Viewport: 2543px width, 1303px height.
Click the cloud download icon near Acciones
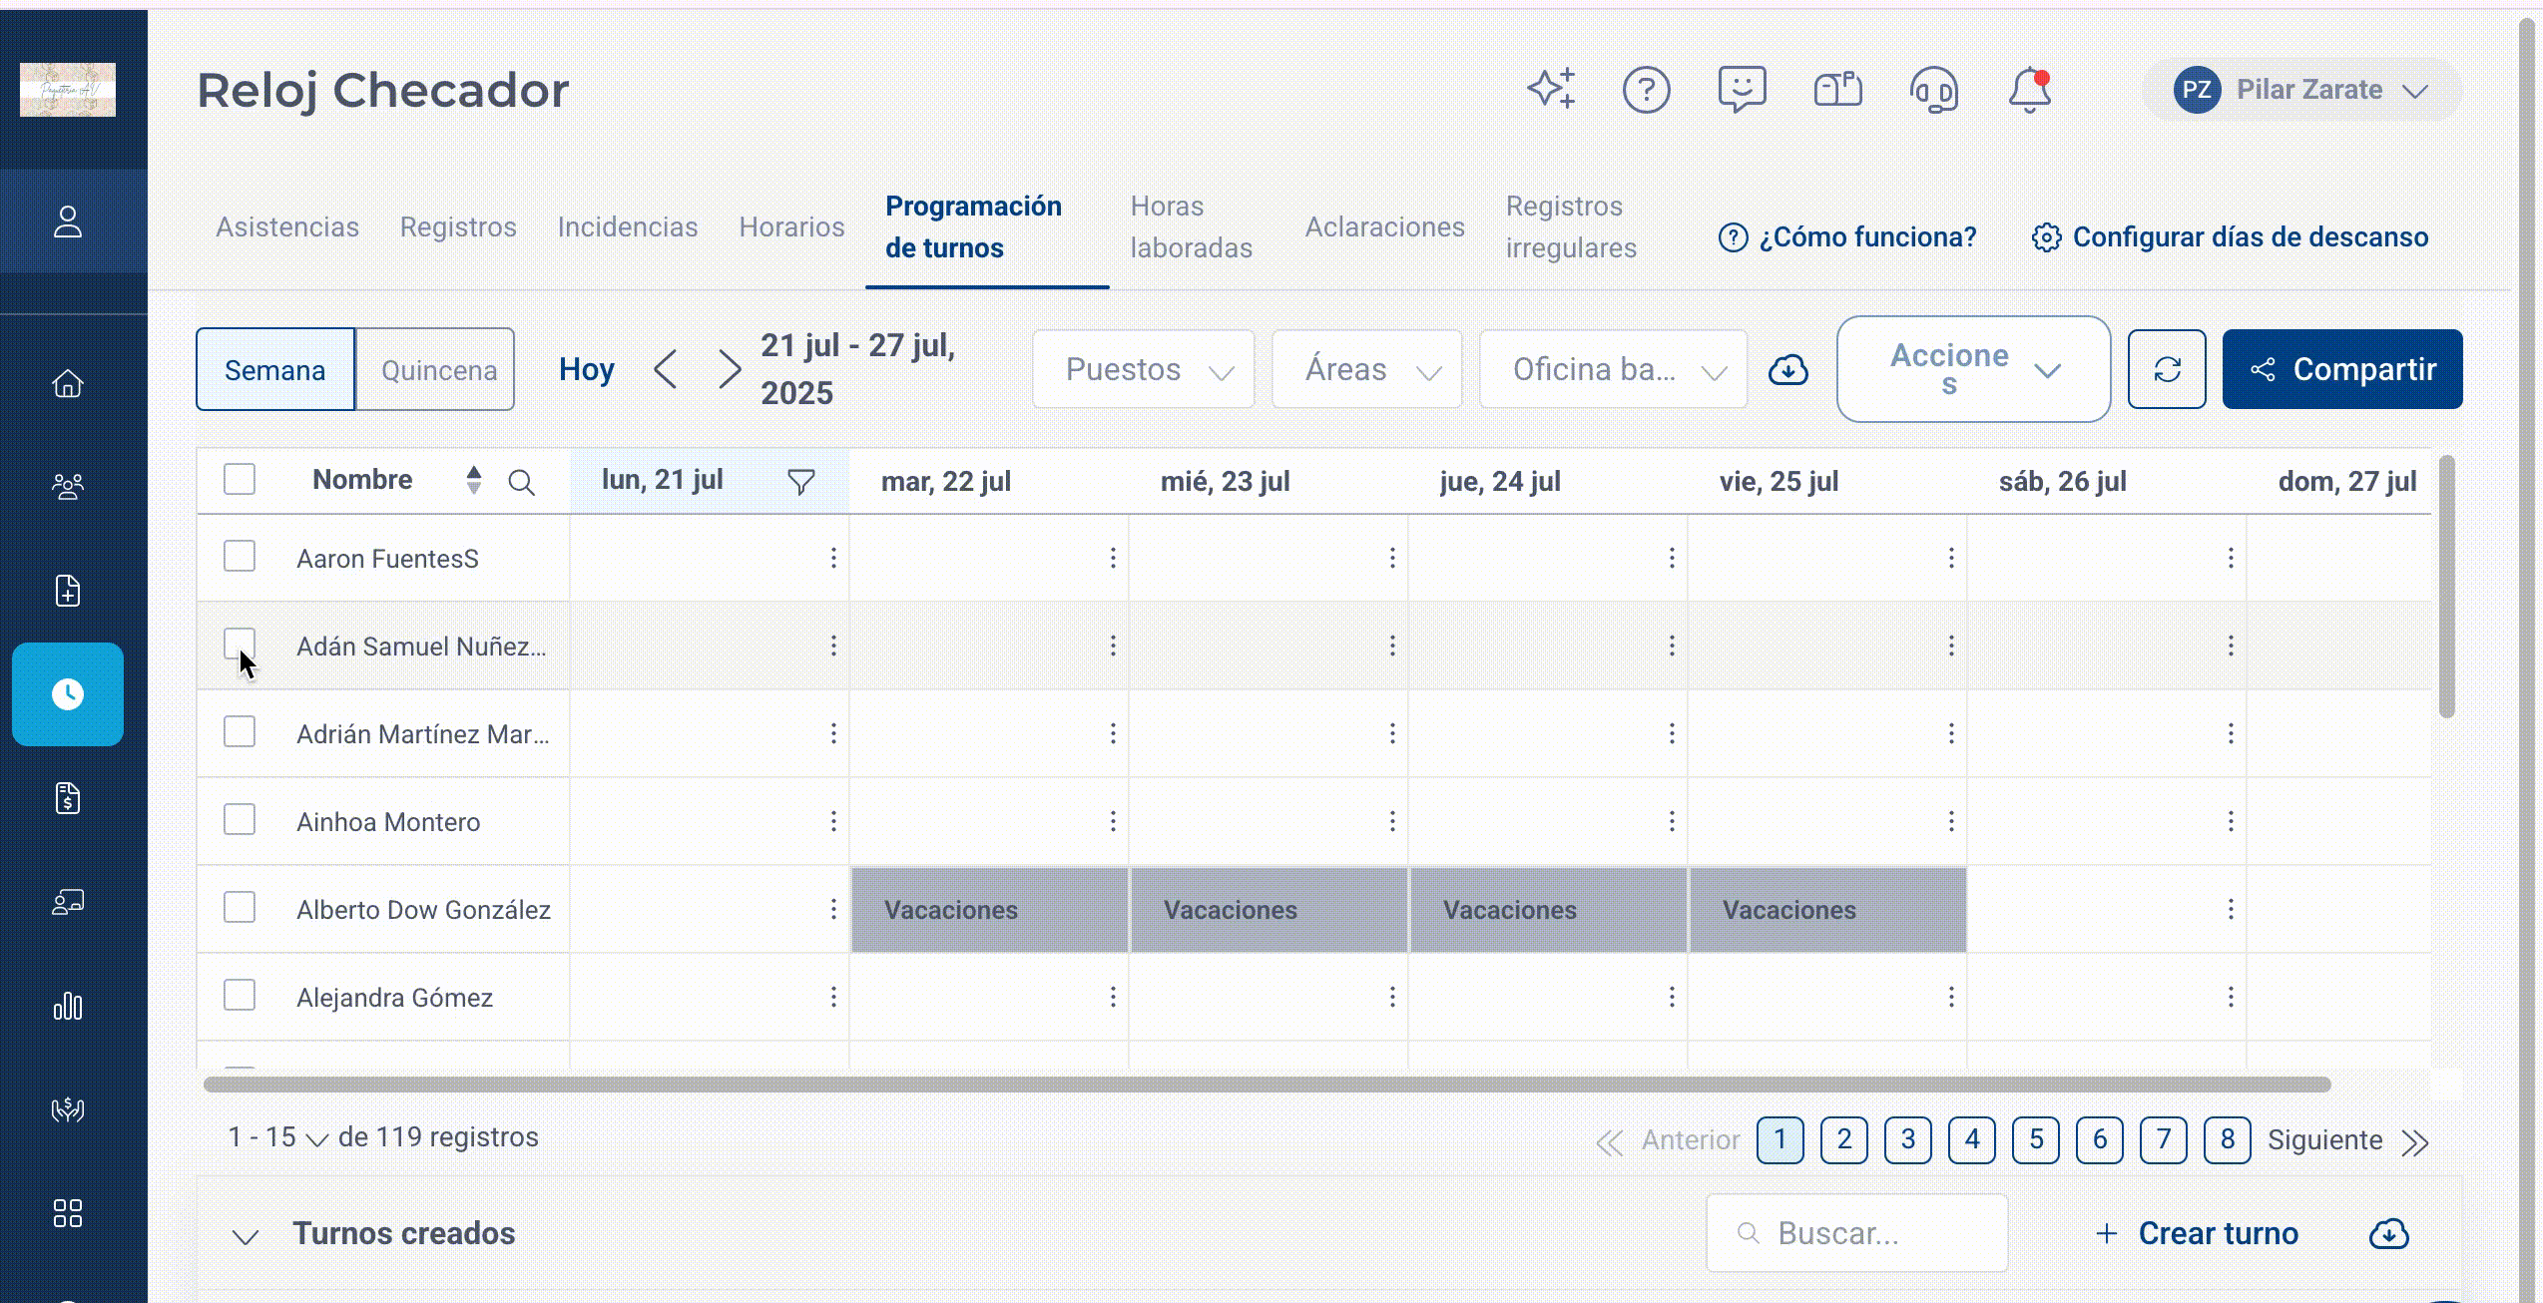[1788, 370]
